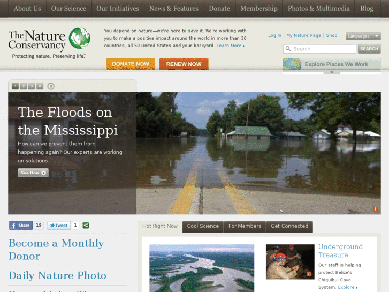Click The Nature Conservancy logo
This screenshot has height=292, width=389.
(x=49, y=43)
